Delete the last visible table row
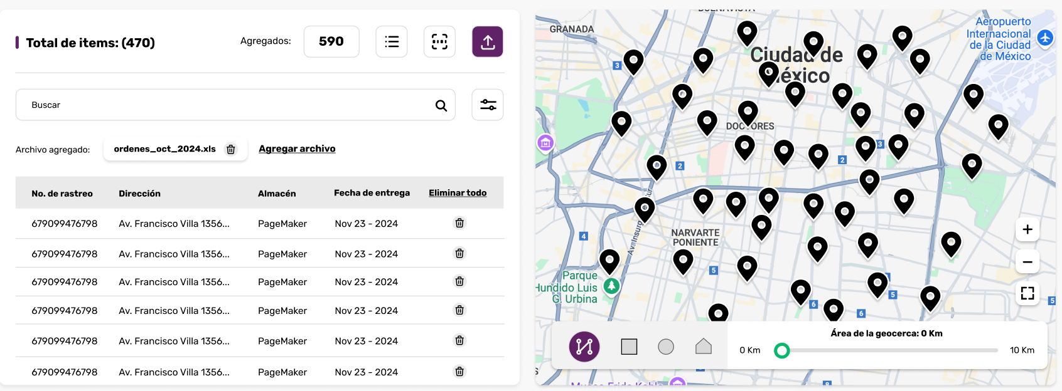This screenshot has width=1062, height=391. 459,372
